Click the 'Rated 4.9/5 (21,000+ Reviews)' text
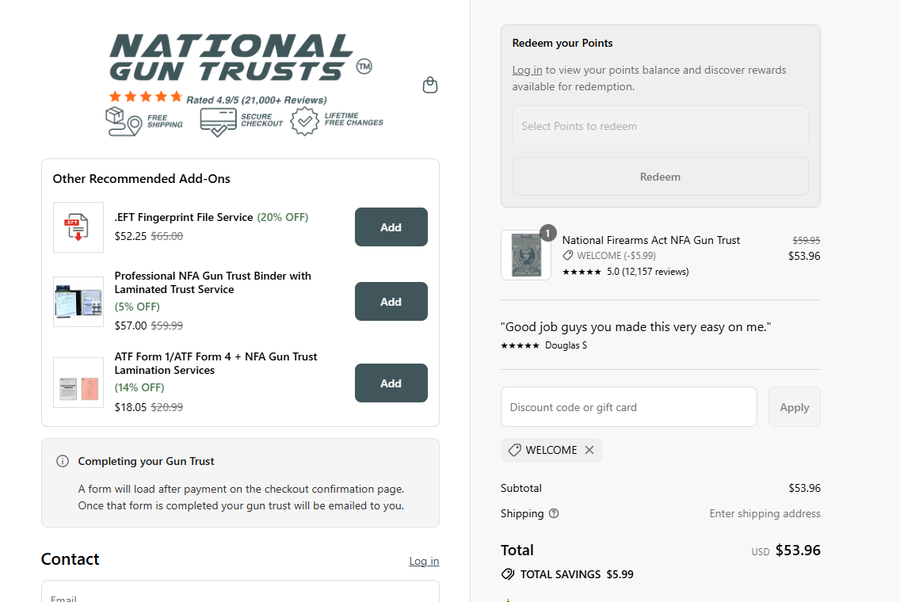The image size is (900, 602). click(x=257, y=100)
